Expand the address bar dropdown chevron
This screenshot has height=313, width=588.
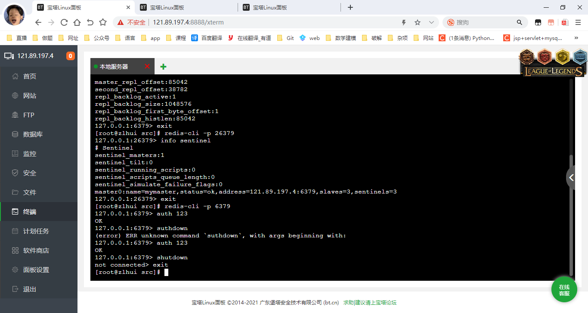[431, 22]
